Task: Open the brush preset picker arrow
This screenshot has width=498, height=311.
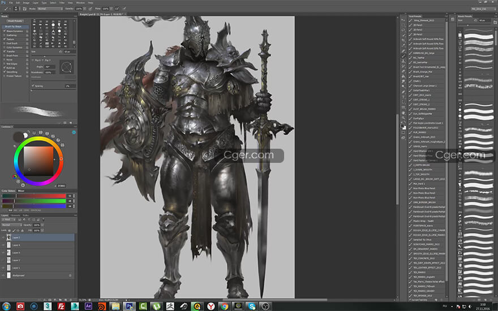Action: pyautogui.click(x=20, y=8)
